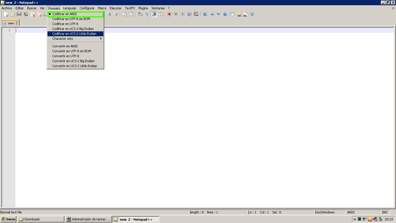Click the blue down triangle toolbar icon
This screenshot has height=223, width=396.
point(219,14)
